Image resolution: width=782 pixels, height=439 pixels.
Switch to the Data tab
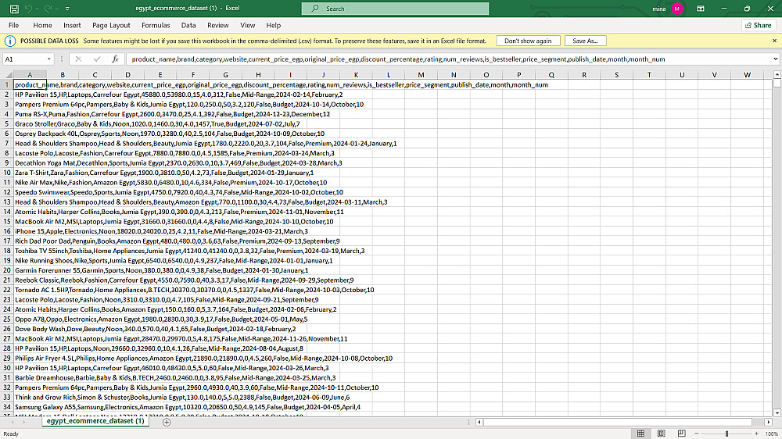tap(188, 25)
